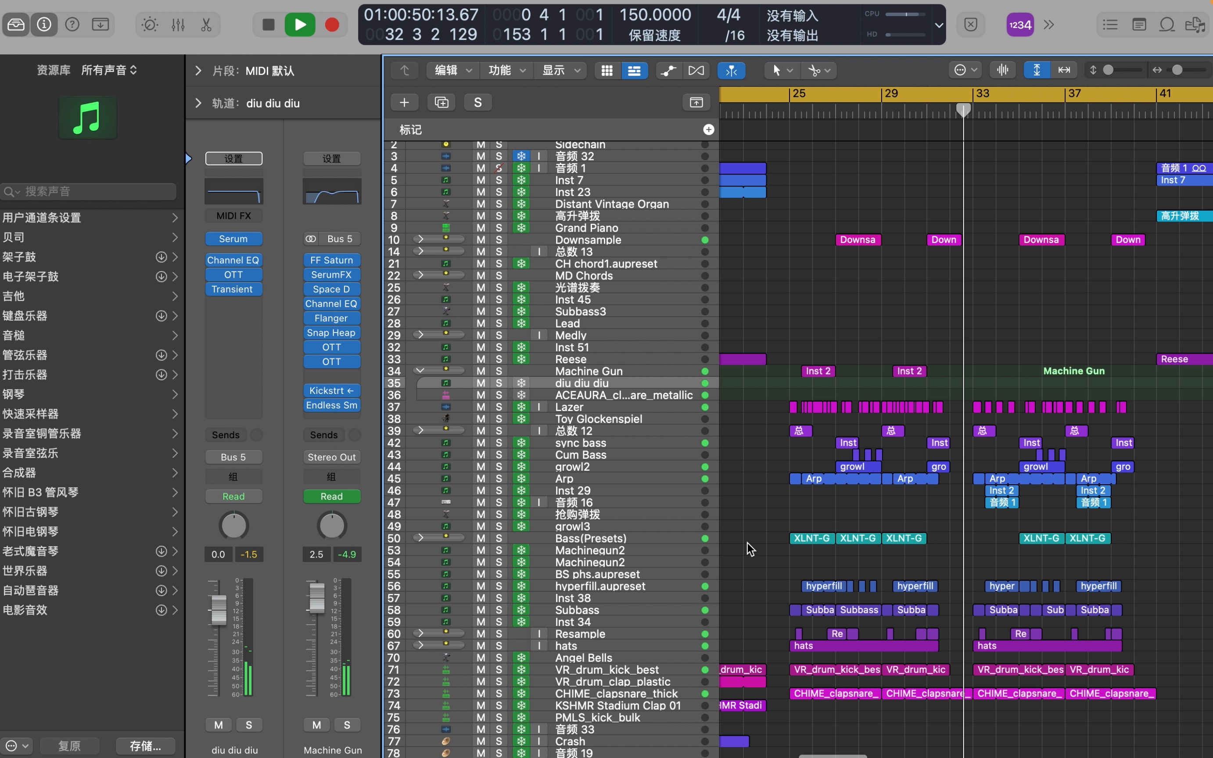Open the pointer tool menu

[781, 71]
